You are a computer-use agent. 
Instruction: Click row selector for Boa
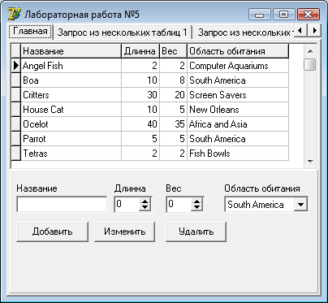coord(16,80)
